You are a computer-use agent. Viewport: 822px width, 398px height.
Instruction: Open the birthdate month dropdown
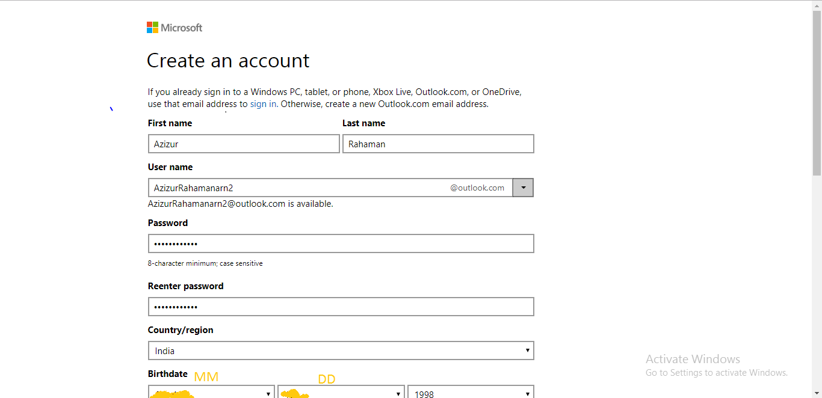[211, 392]
